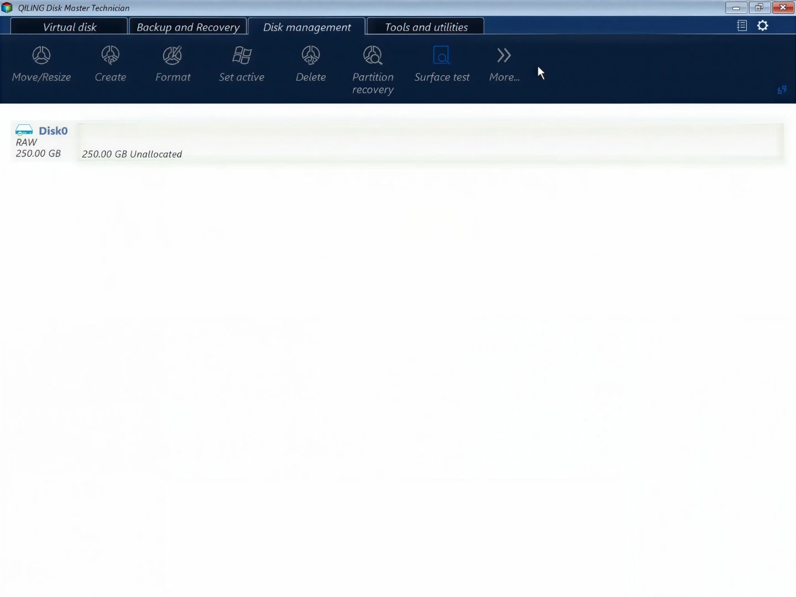Click the Create partition tool
Screen dimensions: 796x597
pos(110,65)
